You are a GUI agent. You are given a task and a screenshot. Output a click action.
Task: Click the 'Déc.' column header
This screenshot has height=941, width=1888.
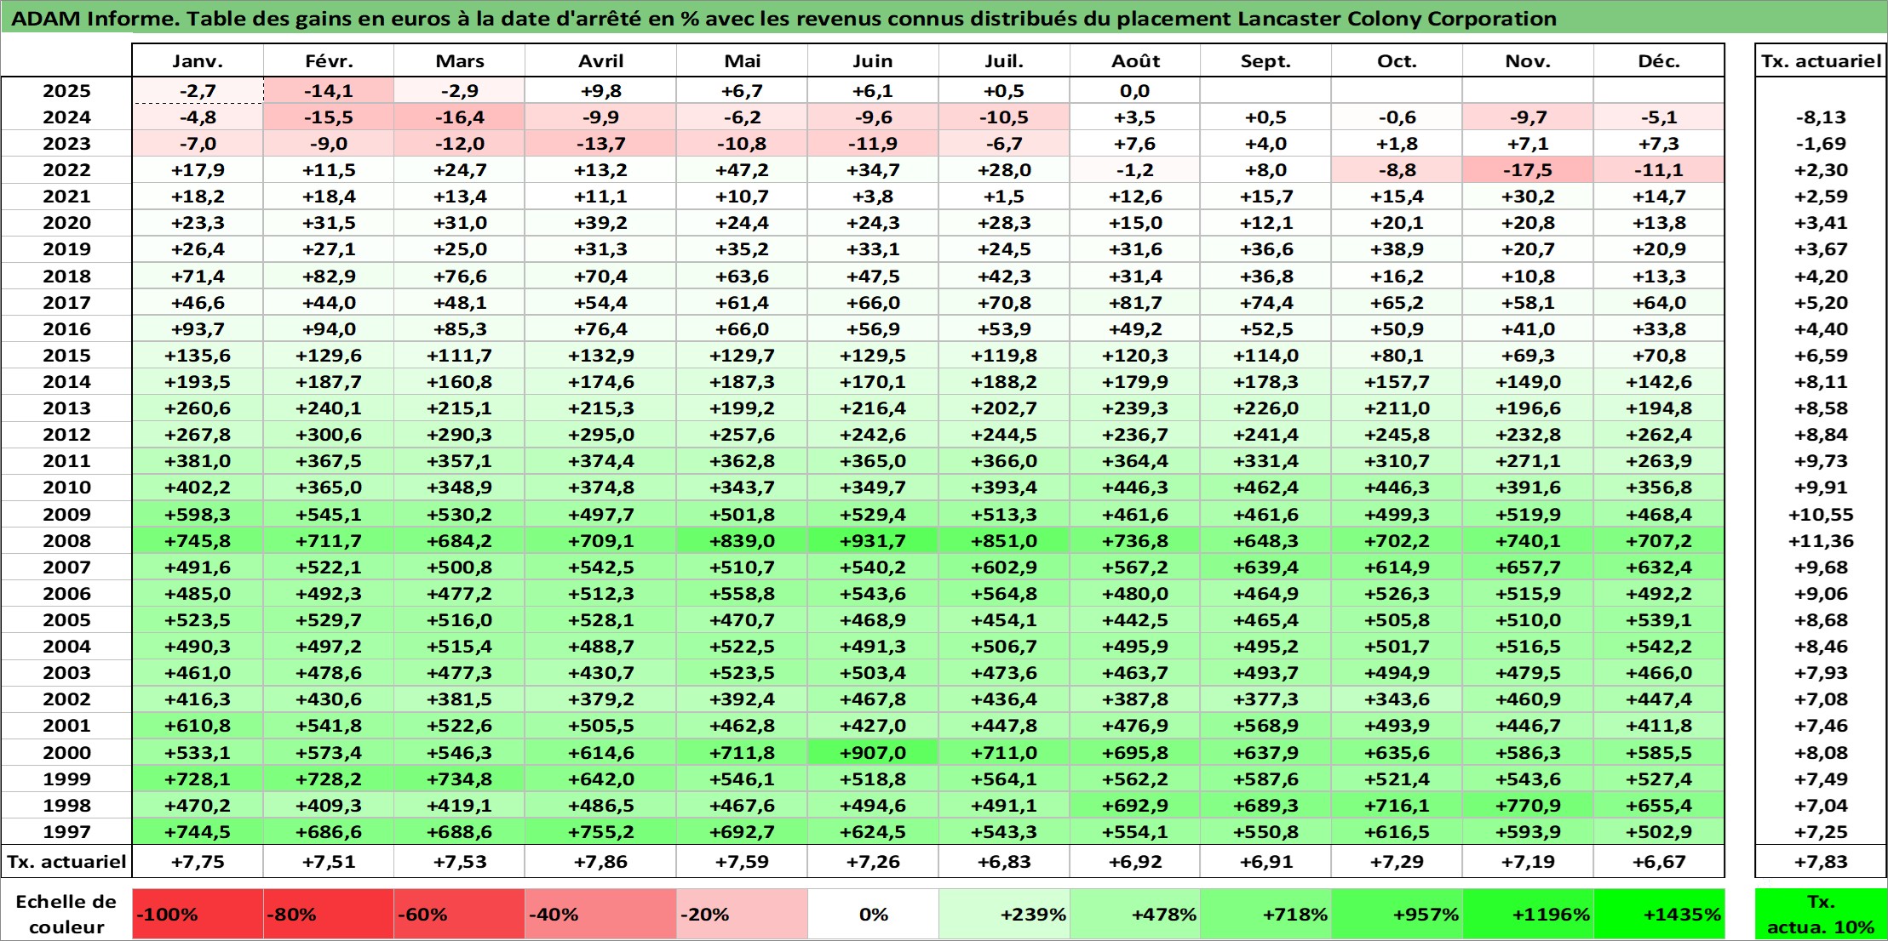[1659, 61]
